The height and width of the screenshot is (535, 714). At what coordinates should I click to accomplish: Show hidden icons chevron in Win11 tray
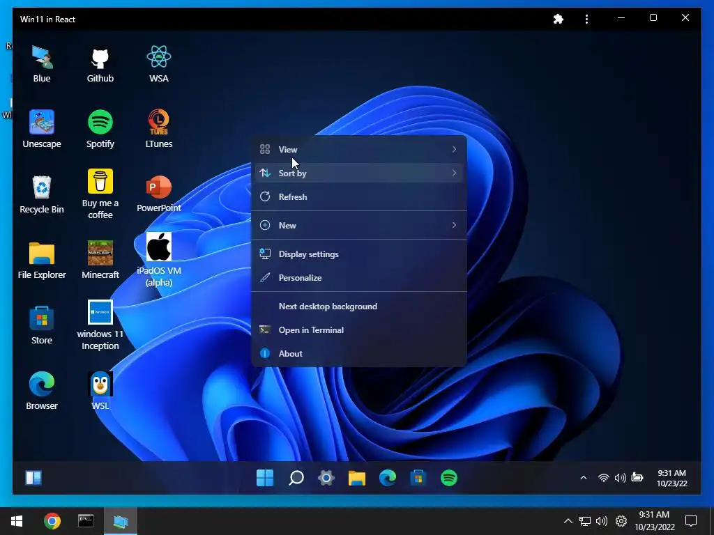pos(584,478)
